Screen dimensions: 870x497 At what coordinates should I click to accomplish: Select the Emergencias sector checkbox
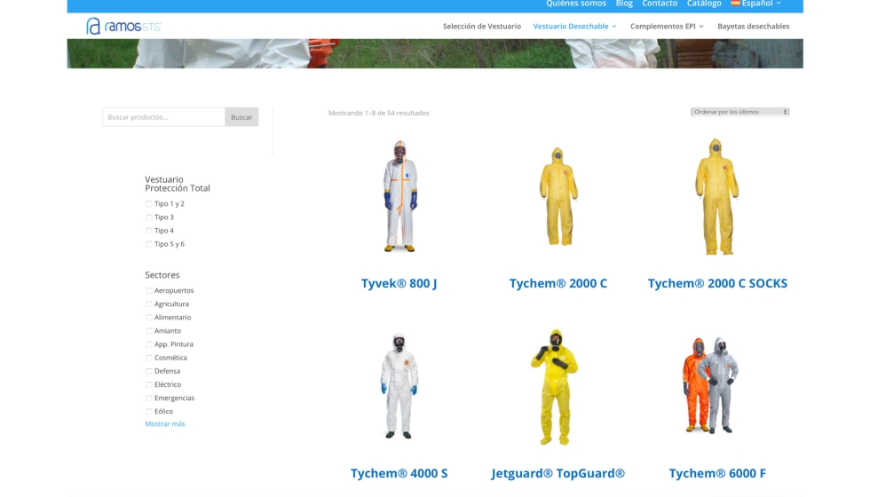149,398
